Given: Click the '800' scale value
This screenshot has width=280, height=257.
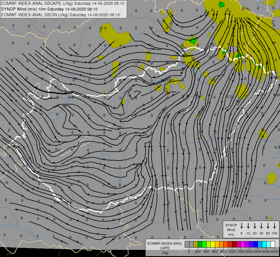Looking at the screenshot, I should click(x=223, y=252).
